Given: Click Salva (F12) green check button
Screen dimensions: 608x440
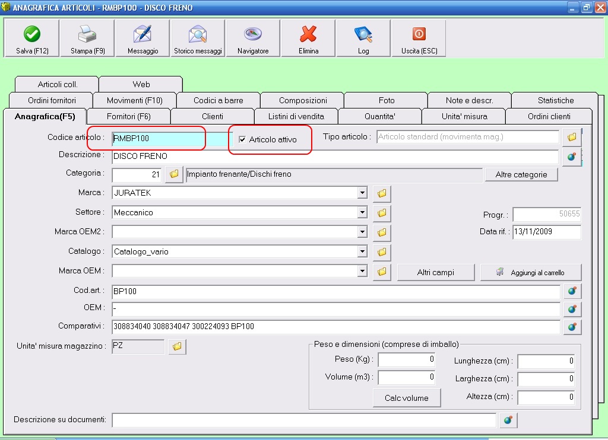Looking at the screenshot, I should pos(32,39).
